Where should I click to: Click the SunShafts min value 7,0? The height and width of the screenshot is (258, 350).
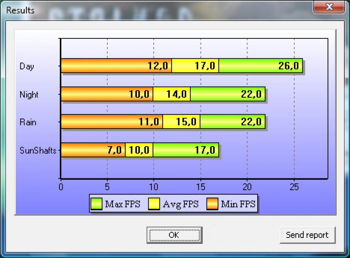click(115, 150)
